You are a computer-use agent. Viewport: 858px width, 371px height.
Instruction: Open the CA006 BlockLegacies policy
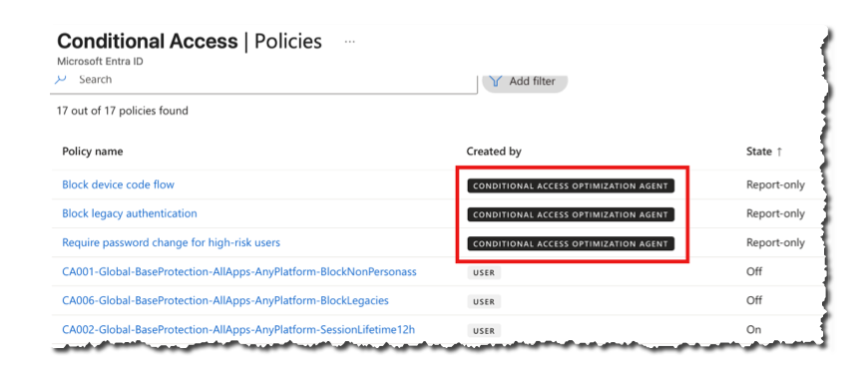pyautogui.click(x=225, y=300)
